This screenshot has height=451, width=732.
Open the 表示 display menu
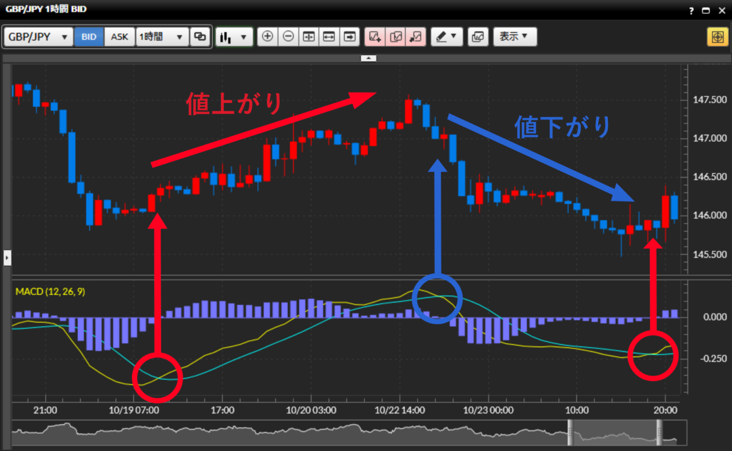coord(515,37)
